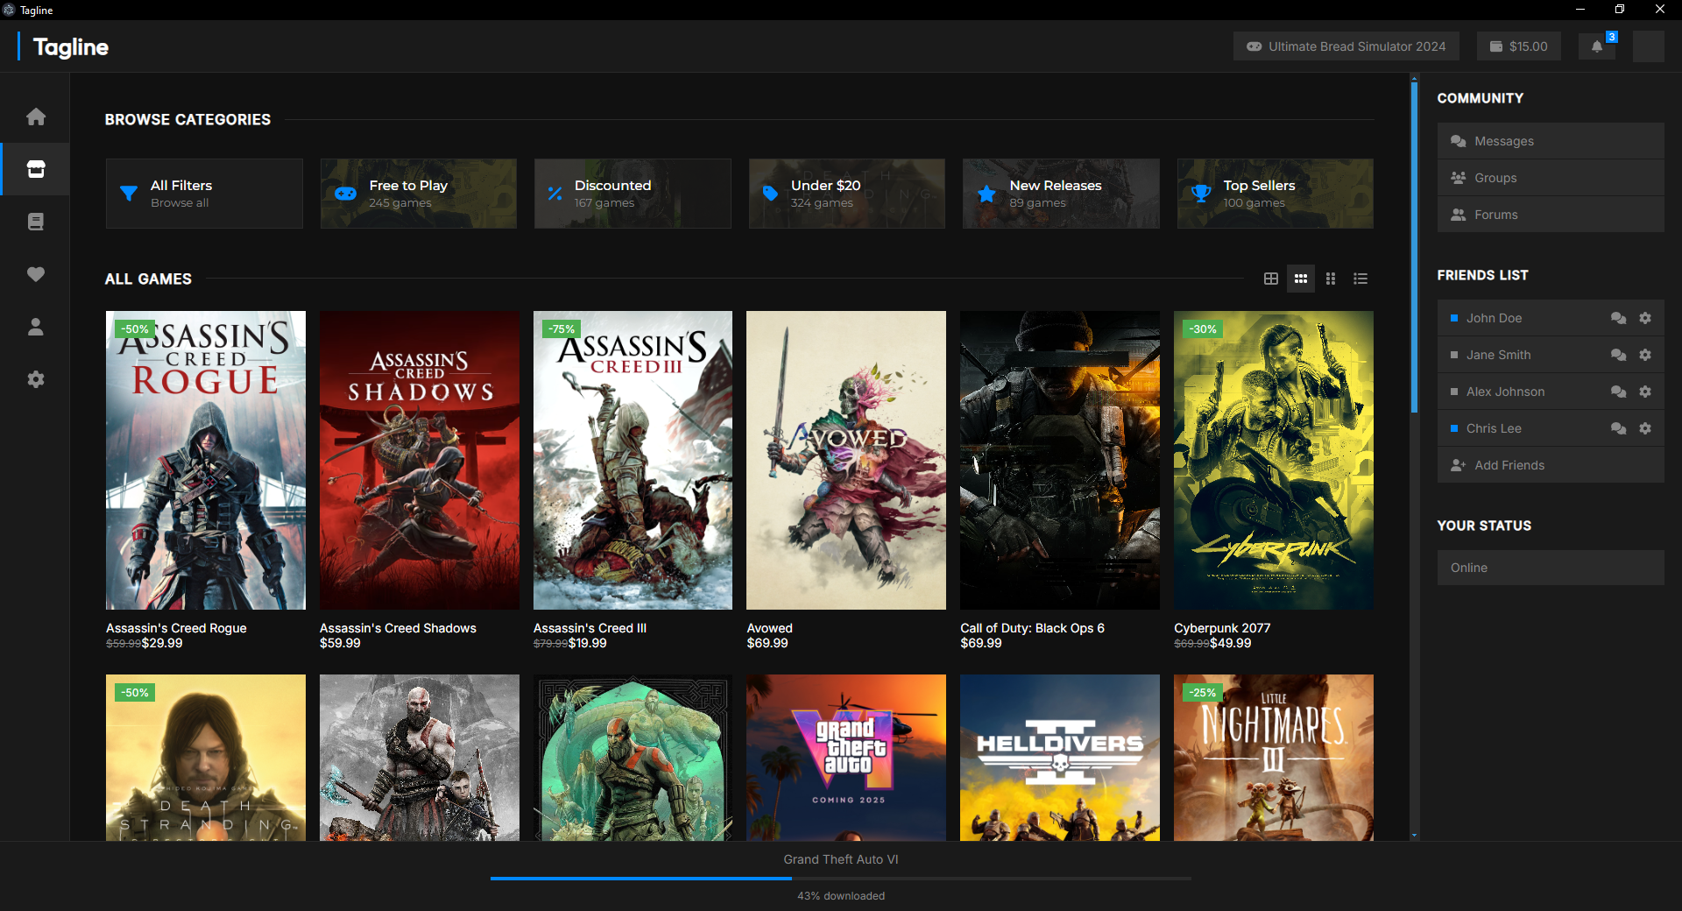Open the Little Nightmares III cover

1274,758
